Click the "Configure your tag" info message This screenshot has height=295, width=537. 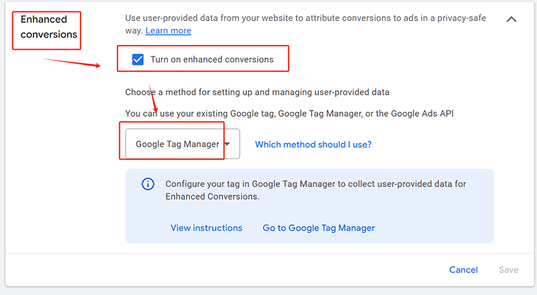click(315, 190)
